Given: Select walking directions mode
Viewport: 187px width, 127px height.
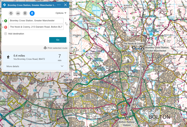Looking at the screenshot, I should pos(32,13).
